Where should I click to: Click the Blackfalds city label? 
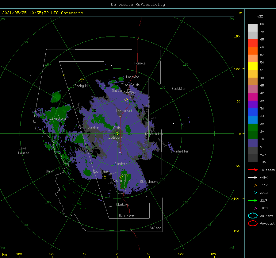[130, 85]
